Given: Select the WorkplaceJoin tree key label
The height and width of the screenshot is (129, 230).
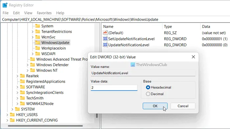Looking at the screenshot, I should [54, 48].
